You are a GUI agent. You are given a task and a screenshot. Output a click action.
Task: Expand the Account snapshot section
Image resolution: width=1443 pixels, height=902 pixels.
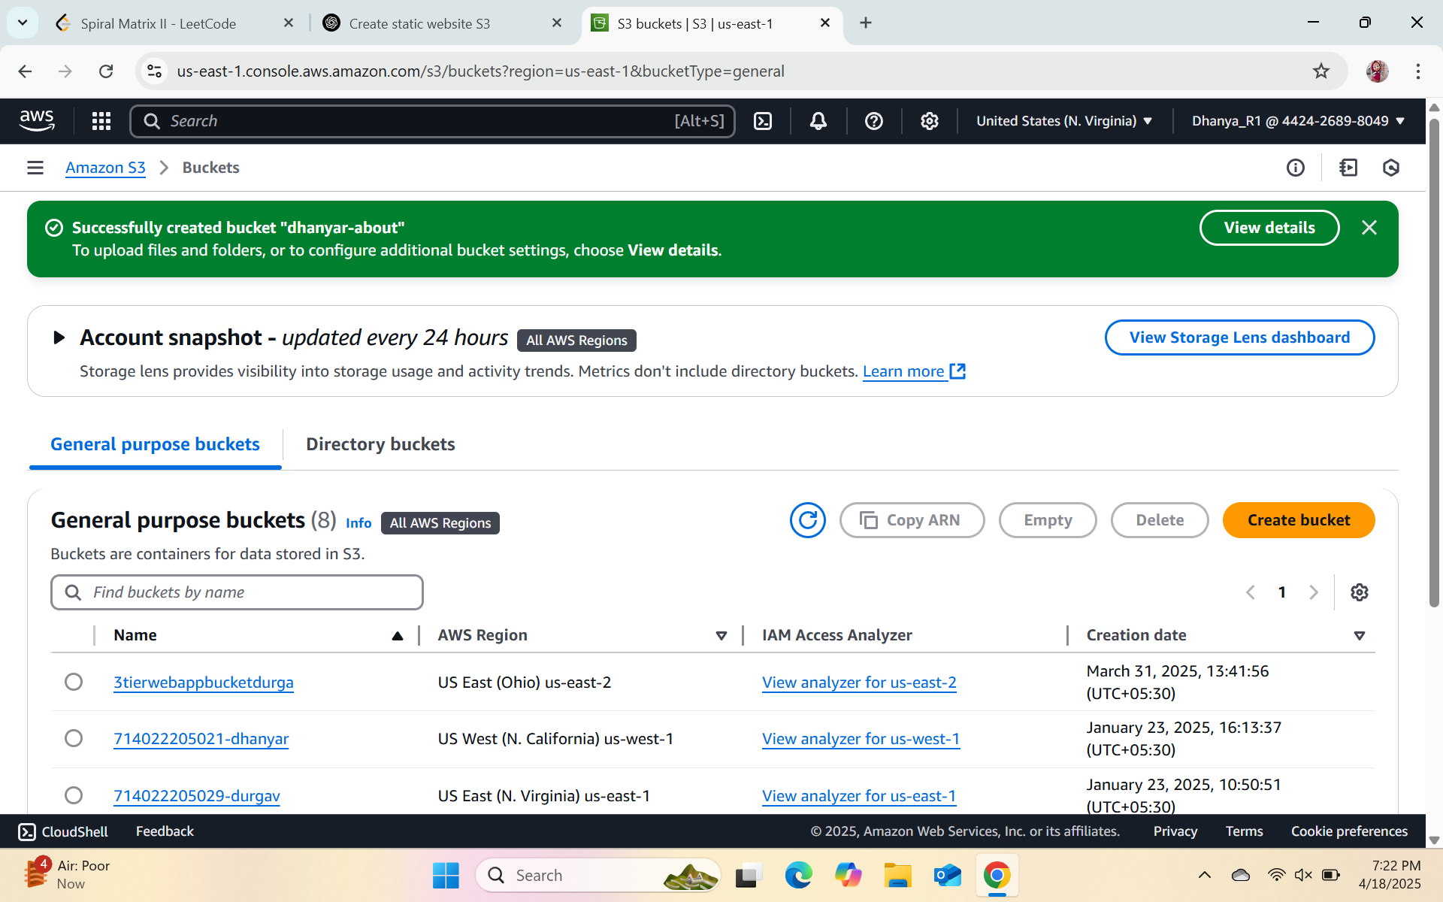(59, 337)
